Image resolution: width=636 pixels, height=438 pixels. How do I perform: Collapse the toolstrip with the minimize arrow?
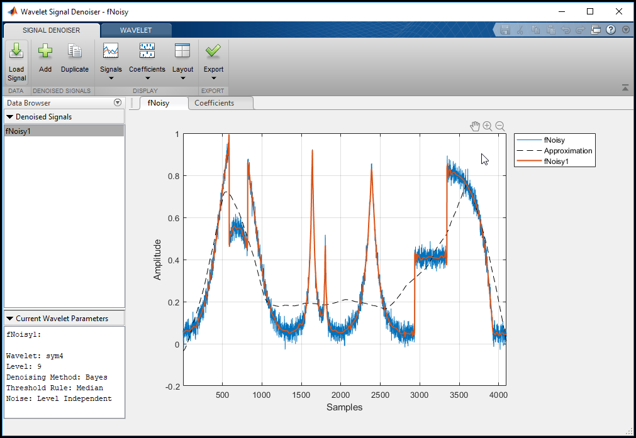pos(625,88)
